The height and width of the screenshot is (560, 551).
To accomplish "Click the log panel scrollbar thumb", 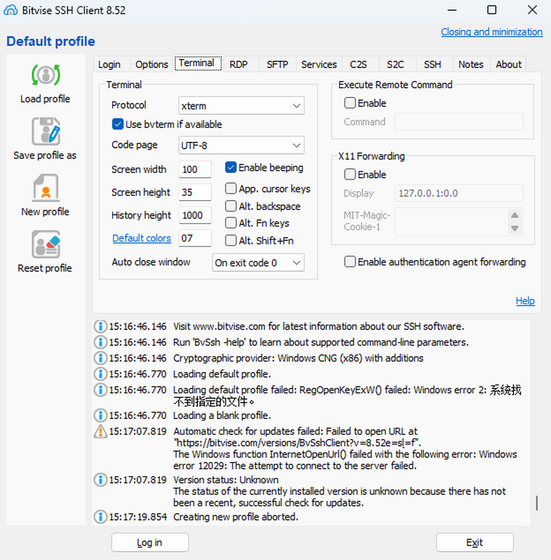I will click(536, 503).
